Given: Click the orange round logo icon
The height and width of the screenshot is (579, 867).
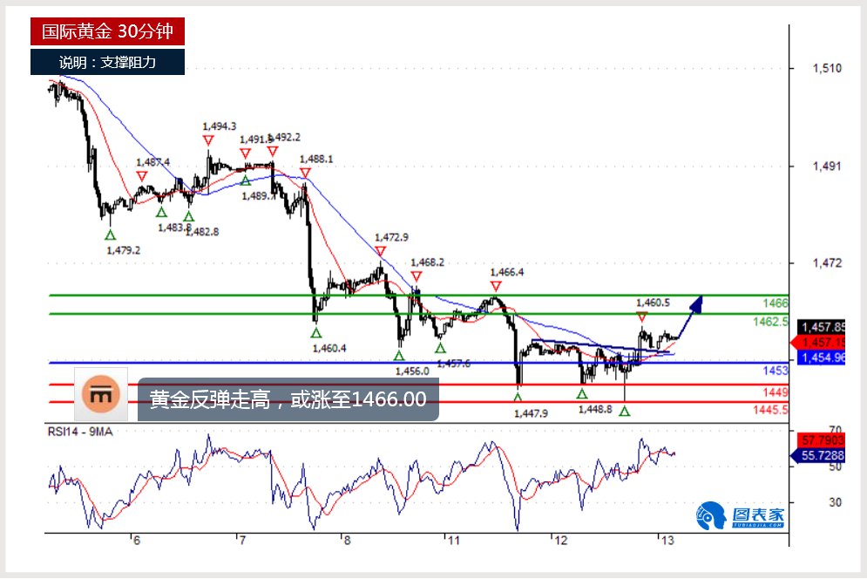Looking at the screenshot, I should pos(104,398).
